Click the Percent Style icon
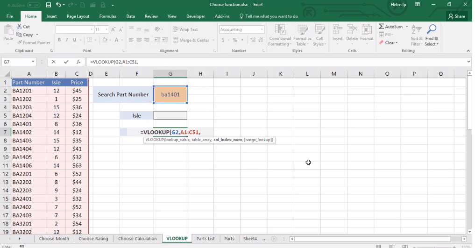This screenshot has height=248, width=475. (x=235, y=40)
